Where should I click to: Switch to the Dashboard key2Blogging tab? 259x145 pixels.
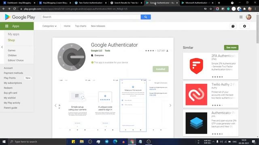click(19, 3)
